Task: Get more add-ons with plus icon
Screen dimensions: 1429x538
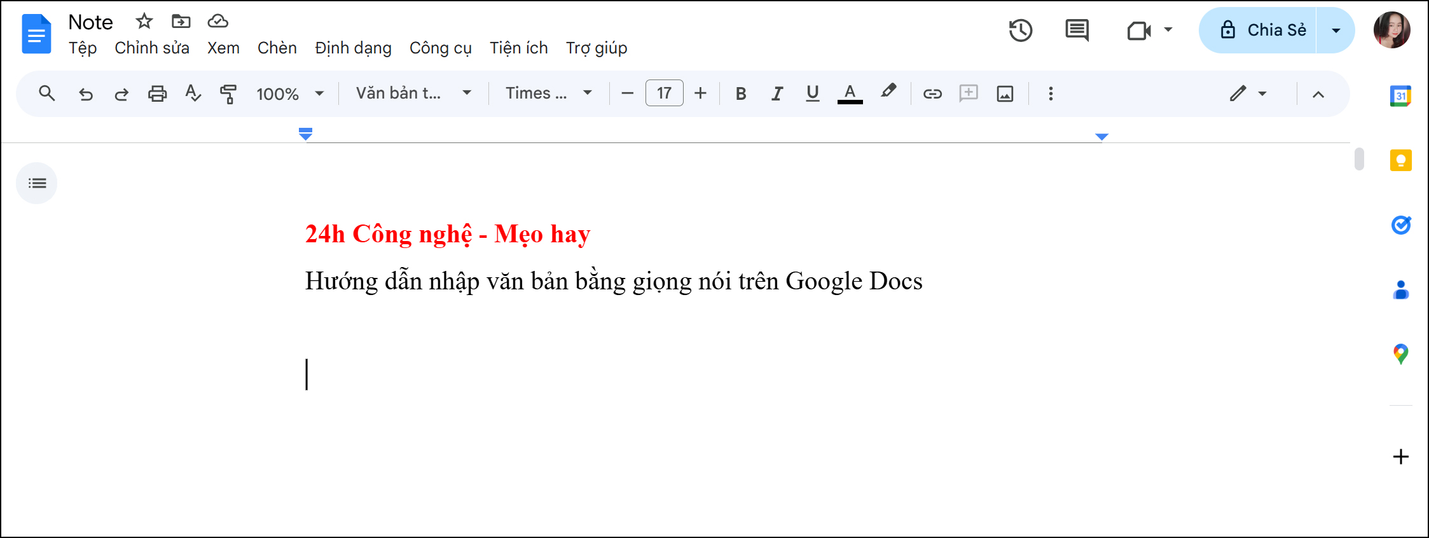Action: 1400,457
